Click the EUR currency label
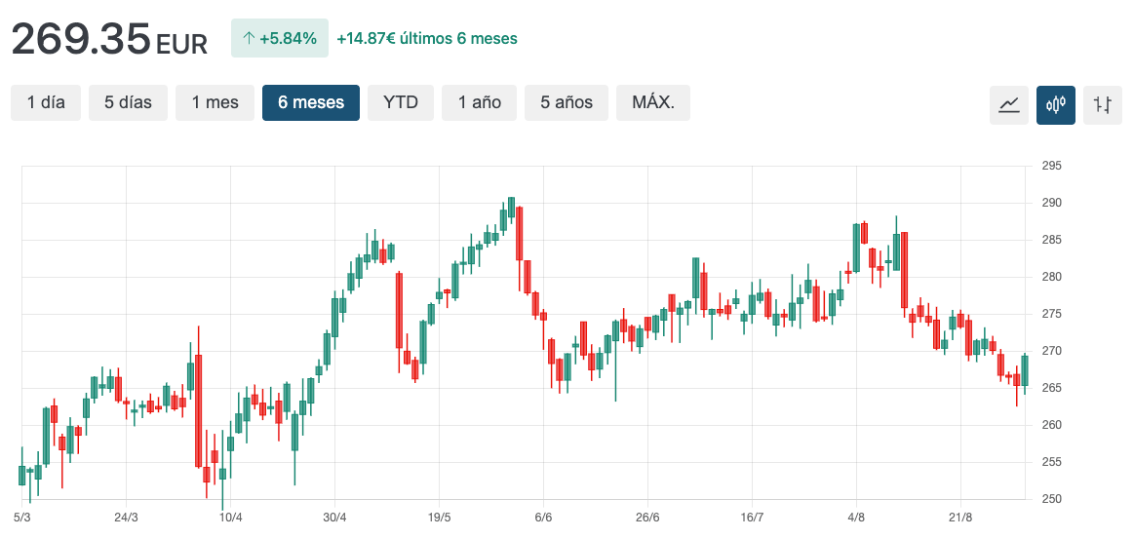The width and height of the screenshot is (1134, 538). click(182, 44)
